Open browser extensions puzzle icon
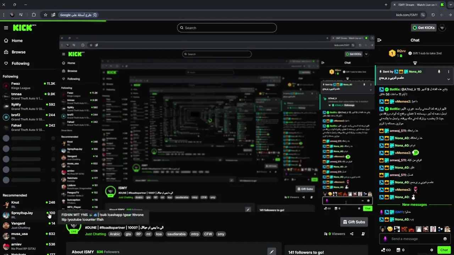This screenshot has width=454, height=255. click(x=34, y=15)
